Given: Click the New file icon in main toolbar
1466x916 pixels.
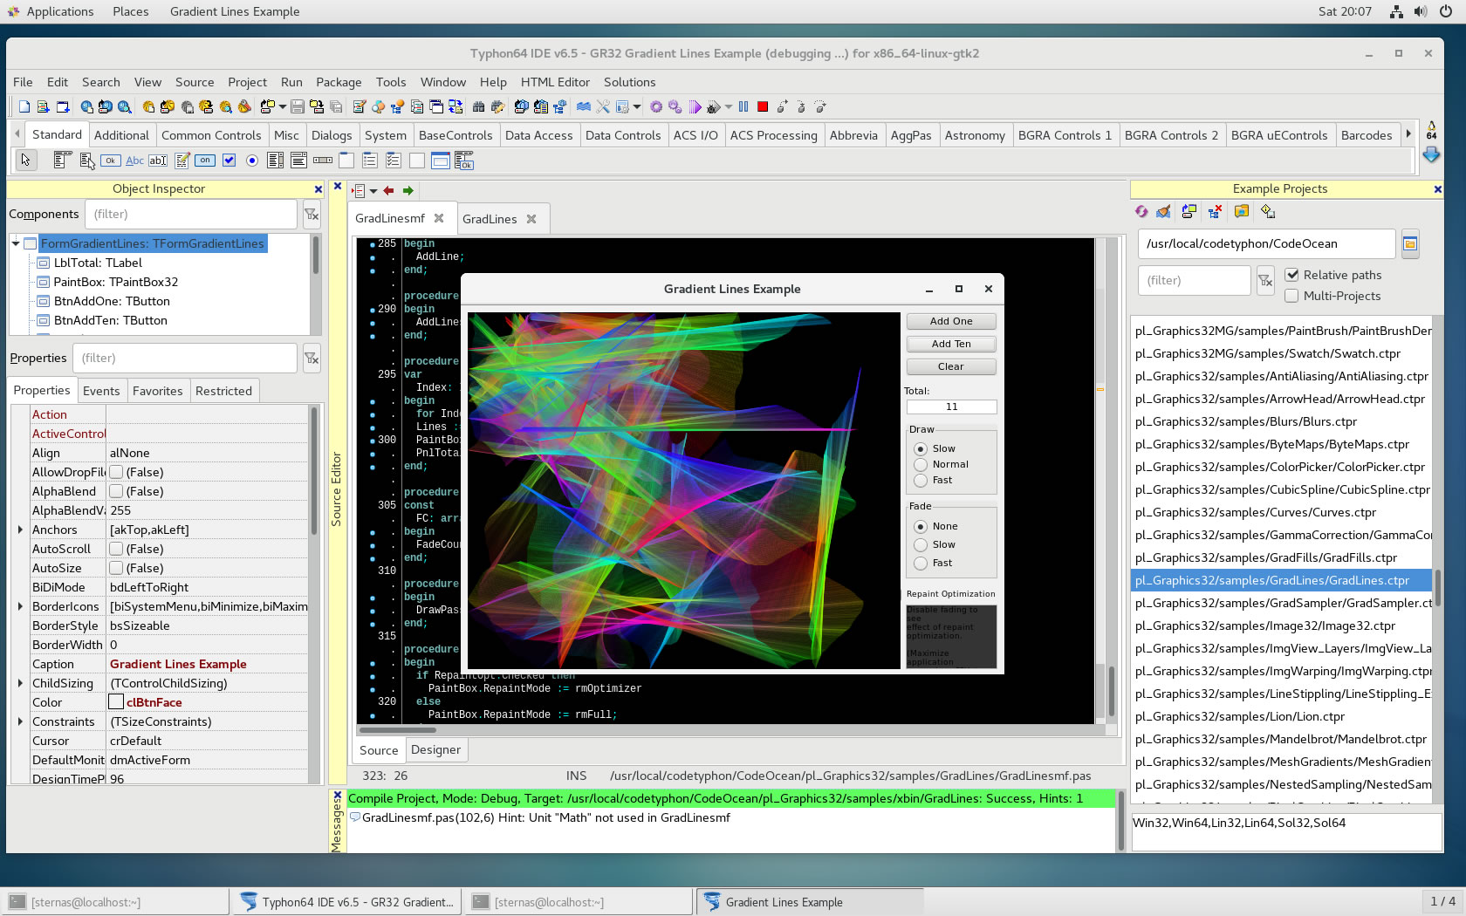Looking at the screenshot, I should tap(24, 106).
